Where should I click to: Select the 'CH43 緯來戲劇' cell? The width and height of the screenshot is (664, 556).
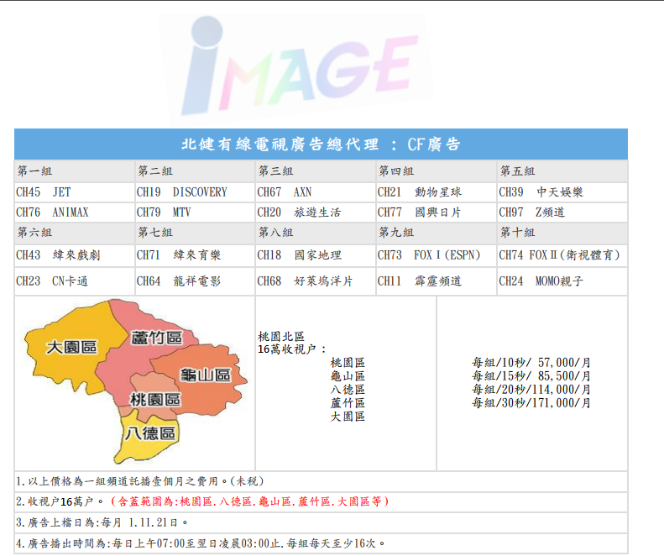pyautogui.click(x=75, y=255)
